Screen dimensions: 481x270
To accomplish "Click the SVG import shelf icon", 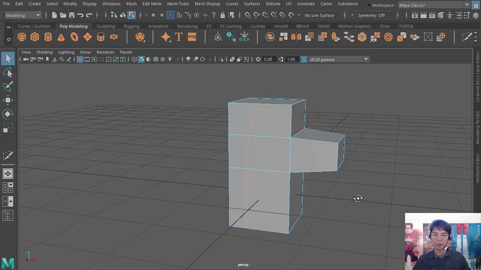I will click(192, 37).
